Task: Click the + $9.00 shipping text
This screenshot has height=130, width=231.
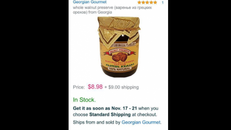Action: pyautogui.click(x=122, y=87)
